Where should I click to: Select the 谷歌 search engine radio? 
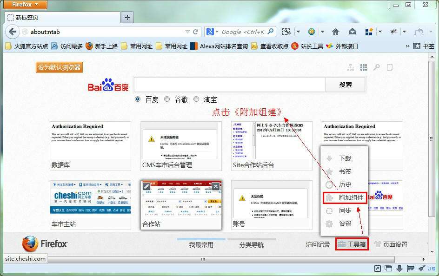167,99
